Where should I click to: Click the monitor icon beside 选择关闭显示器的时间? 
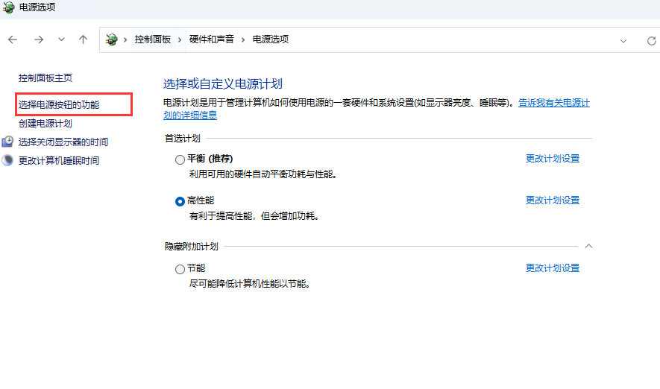[7, 142]
